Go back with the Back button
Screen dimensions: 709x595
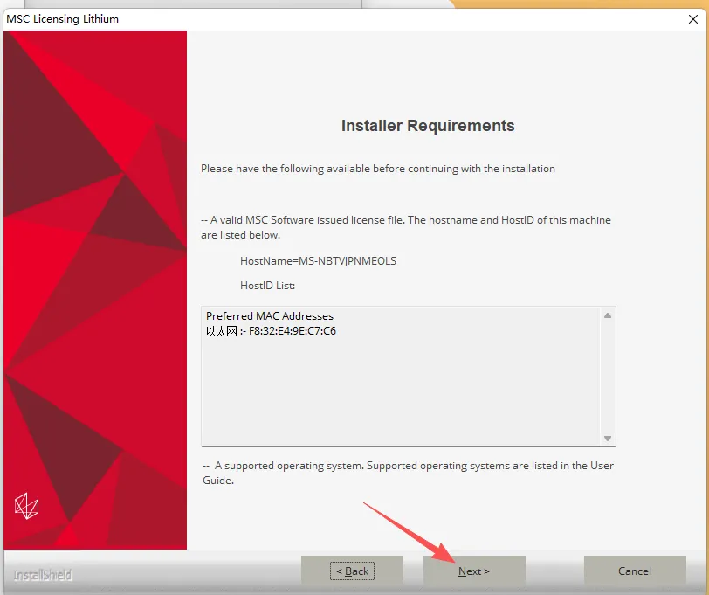(352, 571)
